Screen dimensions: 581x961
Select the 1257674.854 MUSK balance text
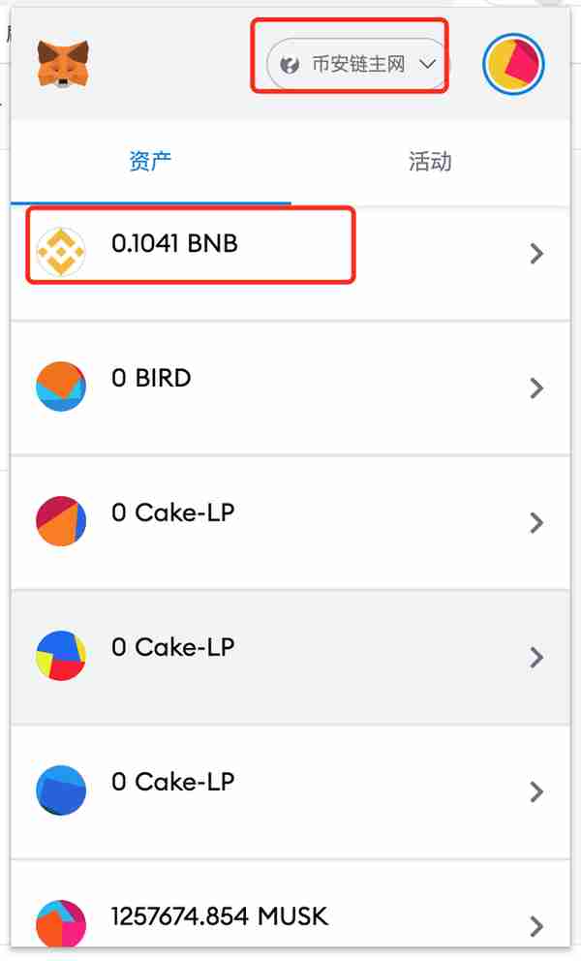pos(220,916)
